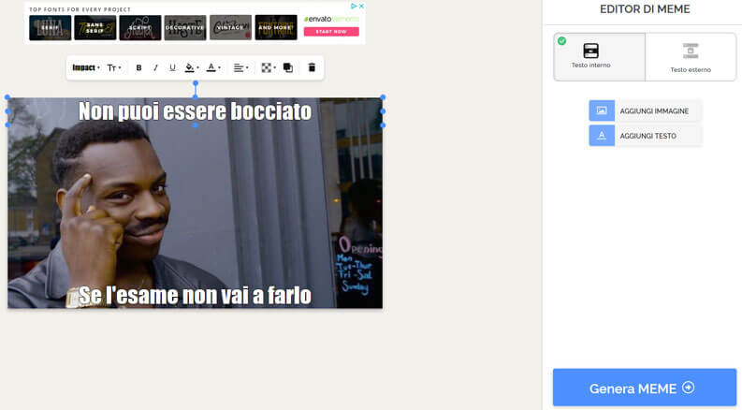Toggle underline formatting
The image size is (742, 410).
[x=172, y=67]
